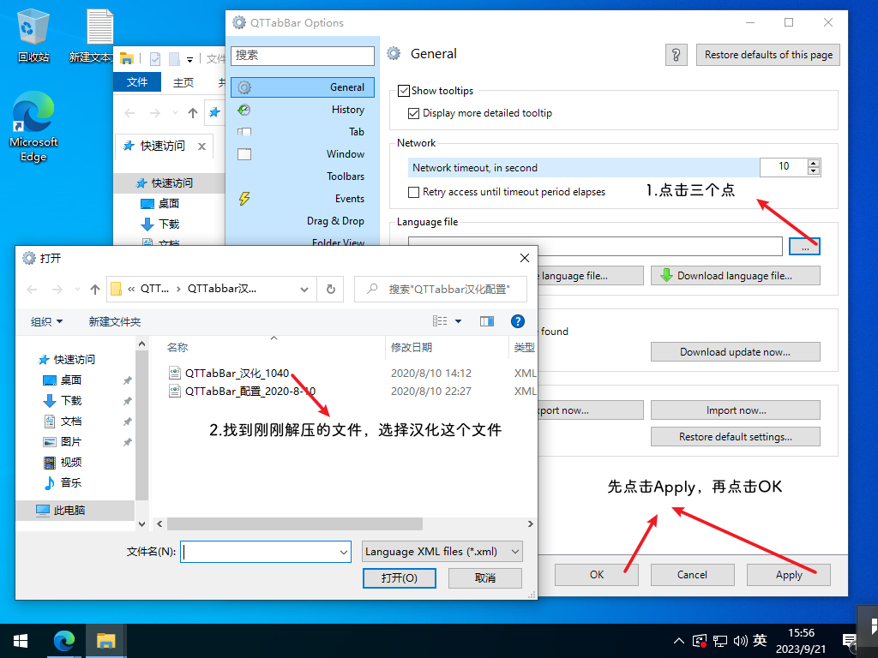Click the help question mark button in QTTabBar Options
Image resolution: width=878 pixels, height=658 pixels.
point(676,55)
